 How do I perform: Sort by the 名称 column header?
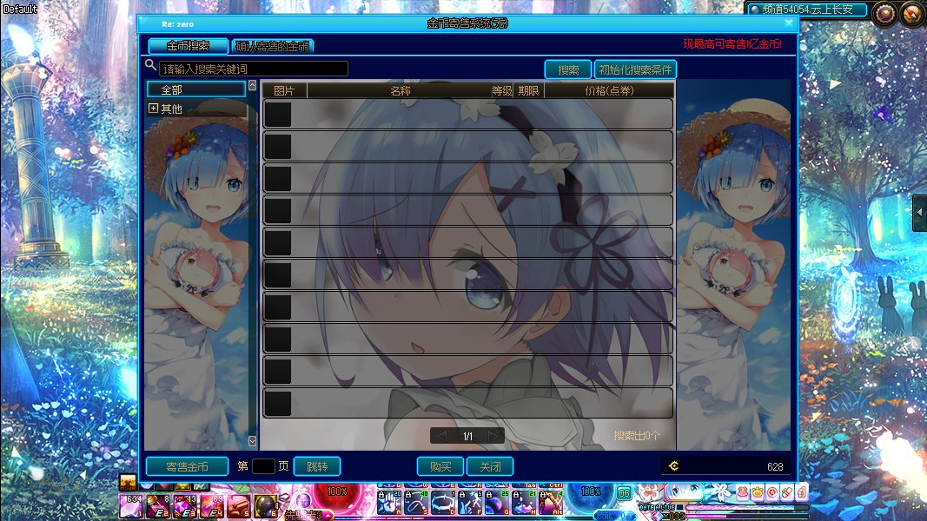point(400,90)
